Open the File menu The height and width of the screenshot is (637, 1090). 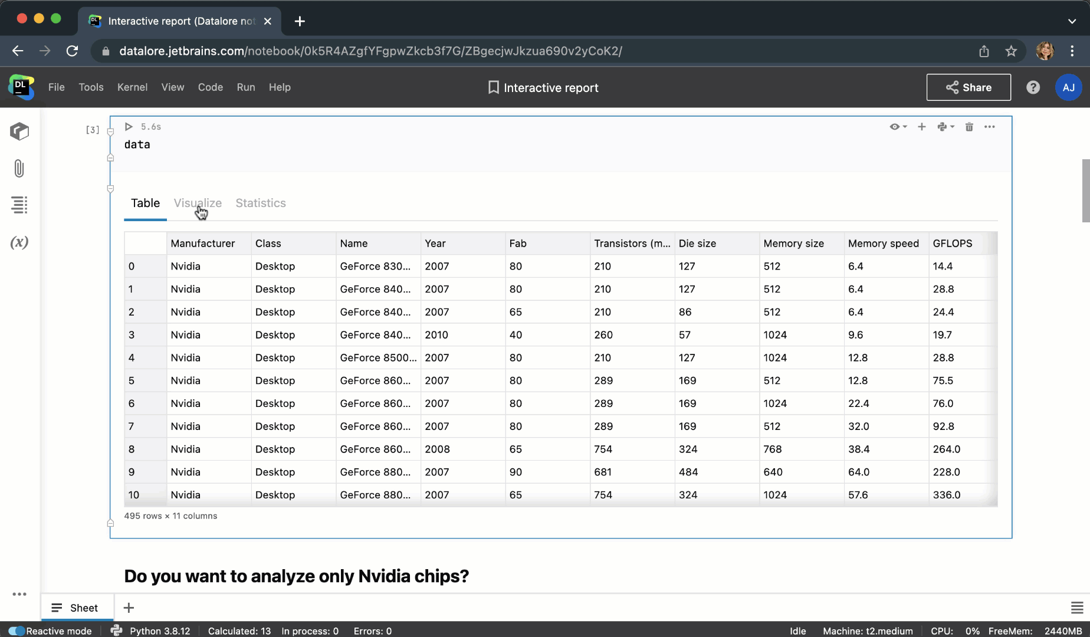tap(57, 87)
